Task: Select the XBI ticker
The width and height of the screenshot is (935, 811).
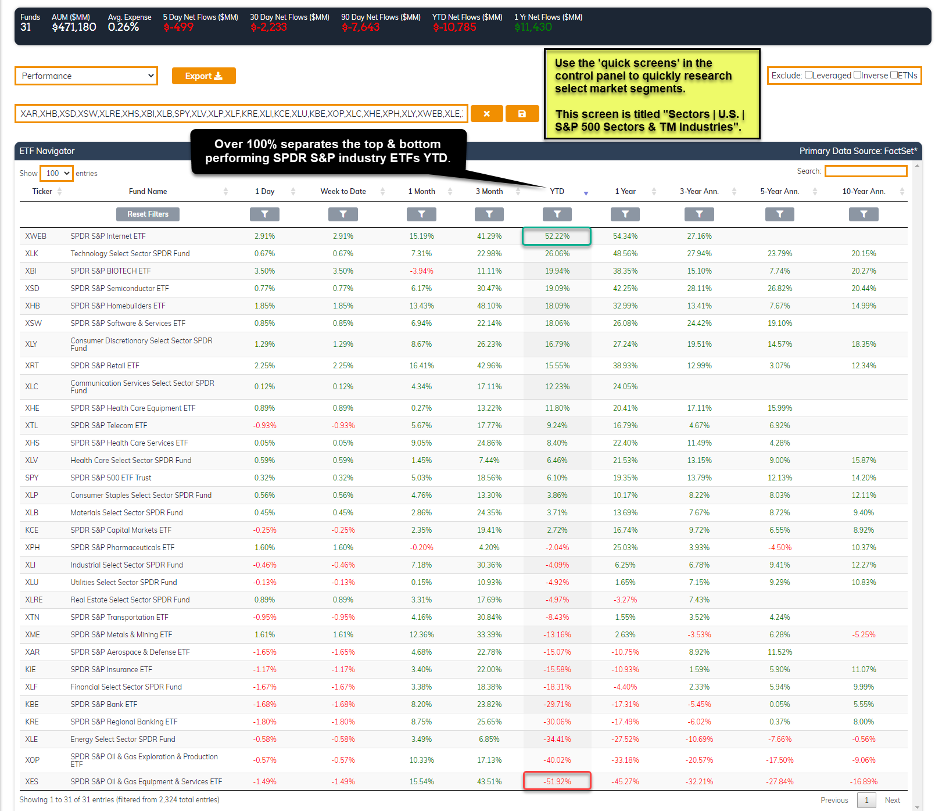Action: 31,271
